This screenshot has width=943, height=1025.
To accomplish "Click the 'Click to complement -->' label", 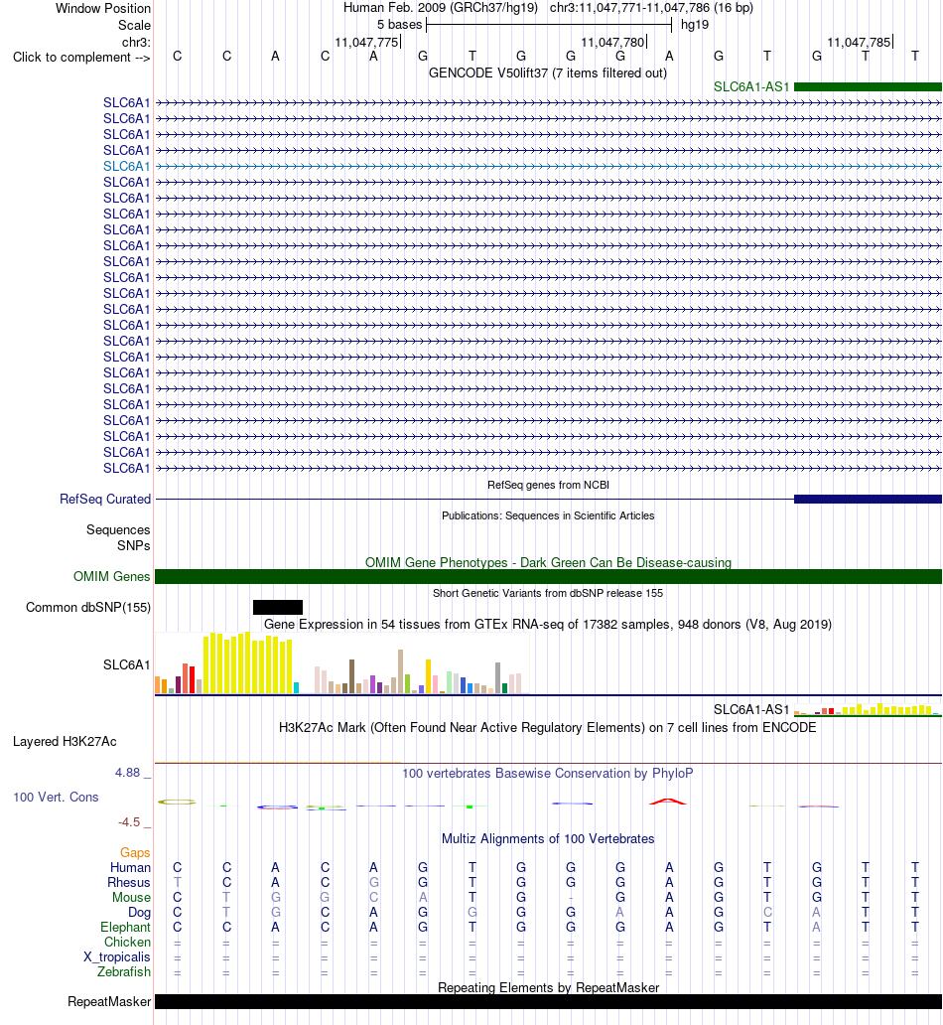I will [x=81, y=58].
